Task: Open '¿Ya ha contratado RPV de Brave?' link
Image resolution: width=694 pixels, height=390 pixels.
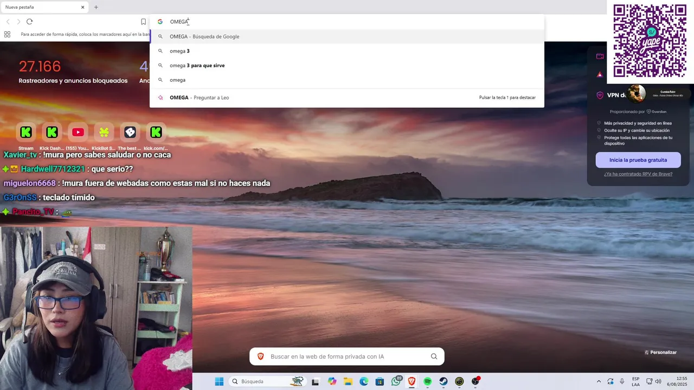Action: click(x=638, y=174)
